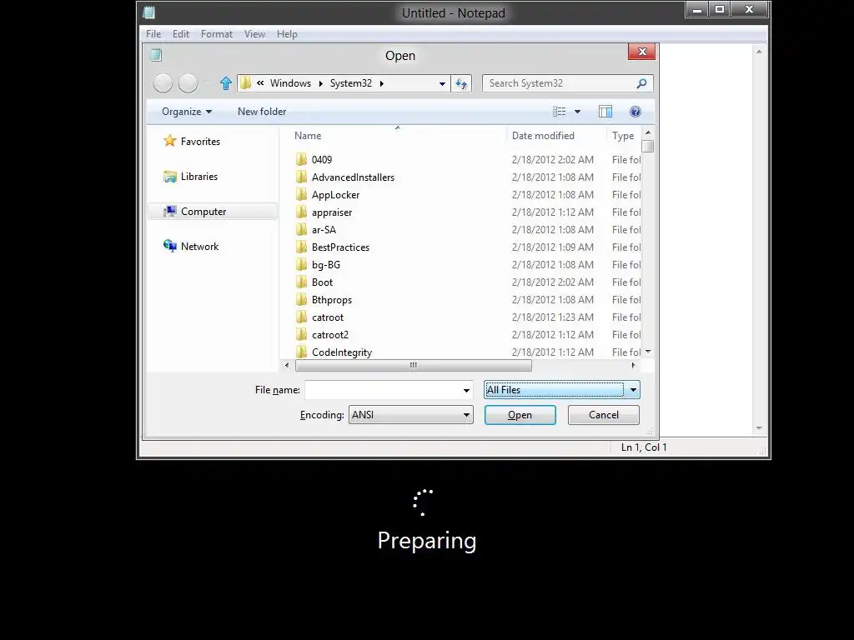This screenshot has height=640, width=854.
Task: Open the Help question mark icon
Action: [x=635, y=112]
